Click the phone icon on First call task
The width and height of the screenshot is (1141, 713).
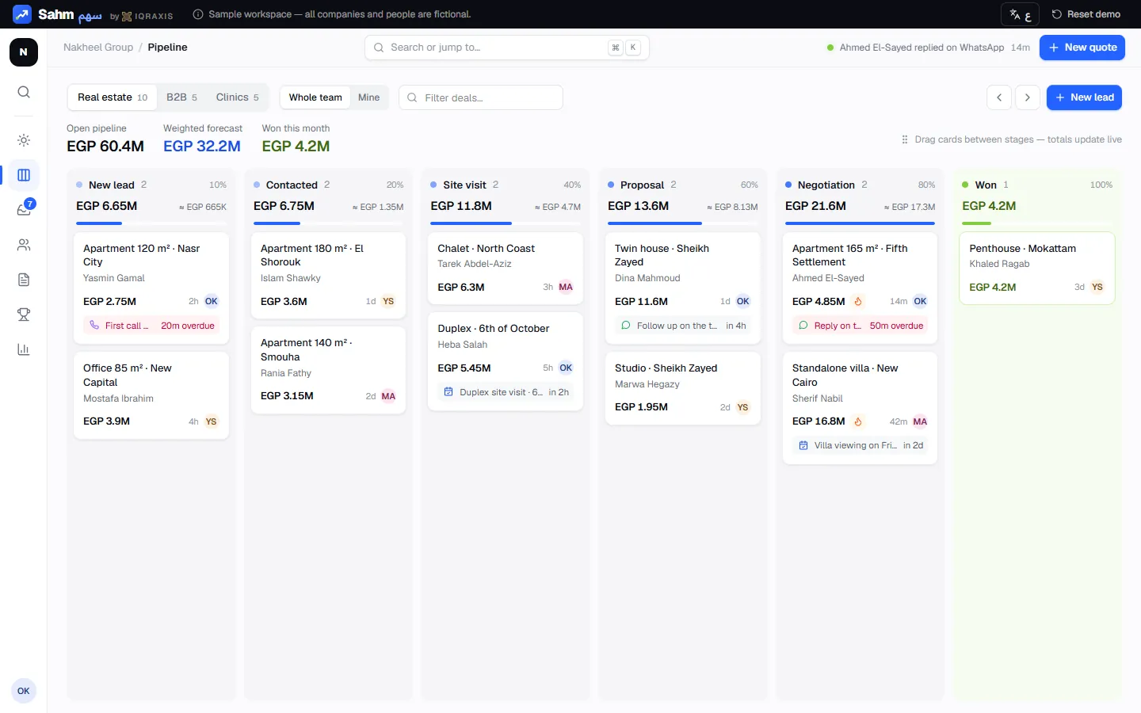tap(94, 326)
